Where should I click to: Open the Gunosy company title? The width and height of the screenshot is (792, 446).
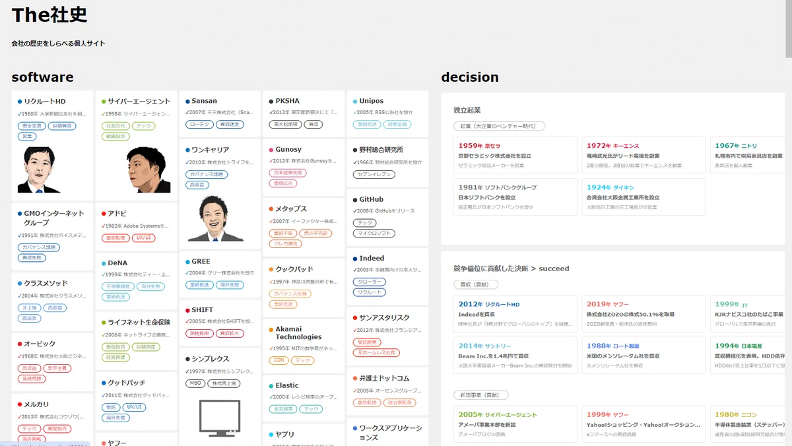tap(288, 149)
